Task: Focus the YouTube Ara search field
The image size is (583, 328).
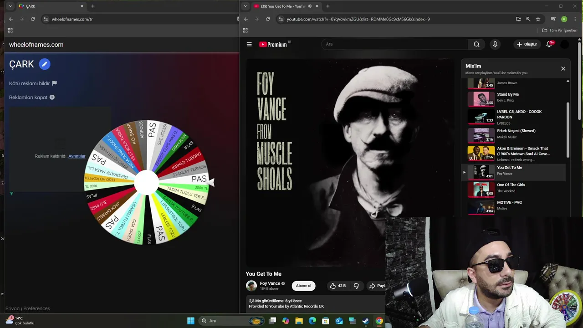Action: (394, 44)
